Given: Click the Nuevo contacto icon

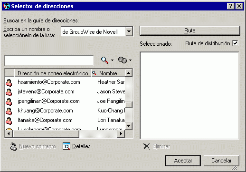Looking at the screenshot, I should [x=13, y=146].
